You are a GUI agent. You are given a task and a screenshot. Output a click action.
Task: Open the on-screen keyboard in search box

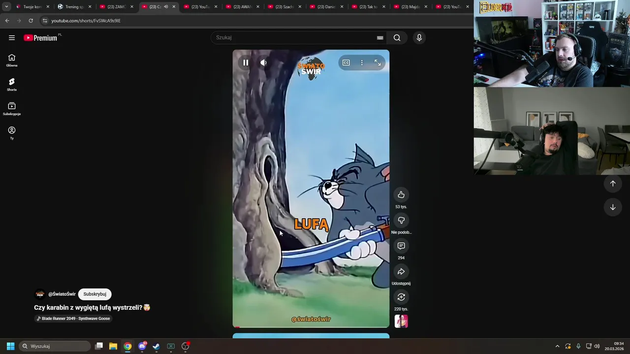point(380,38)
